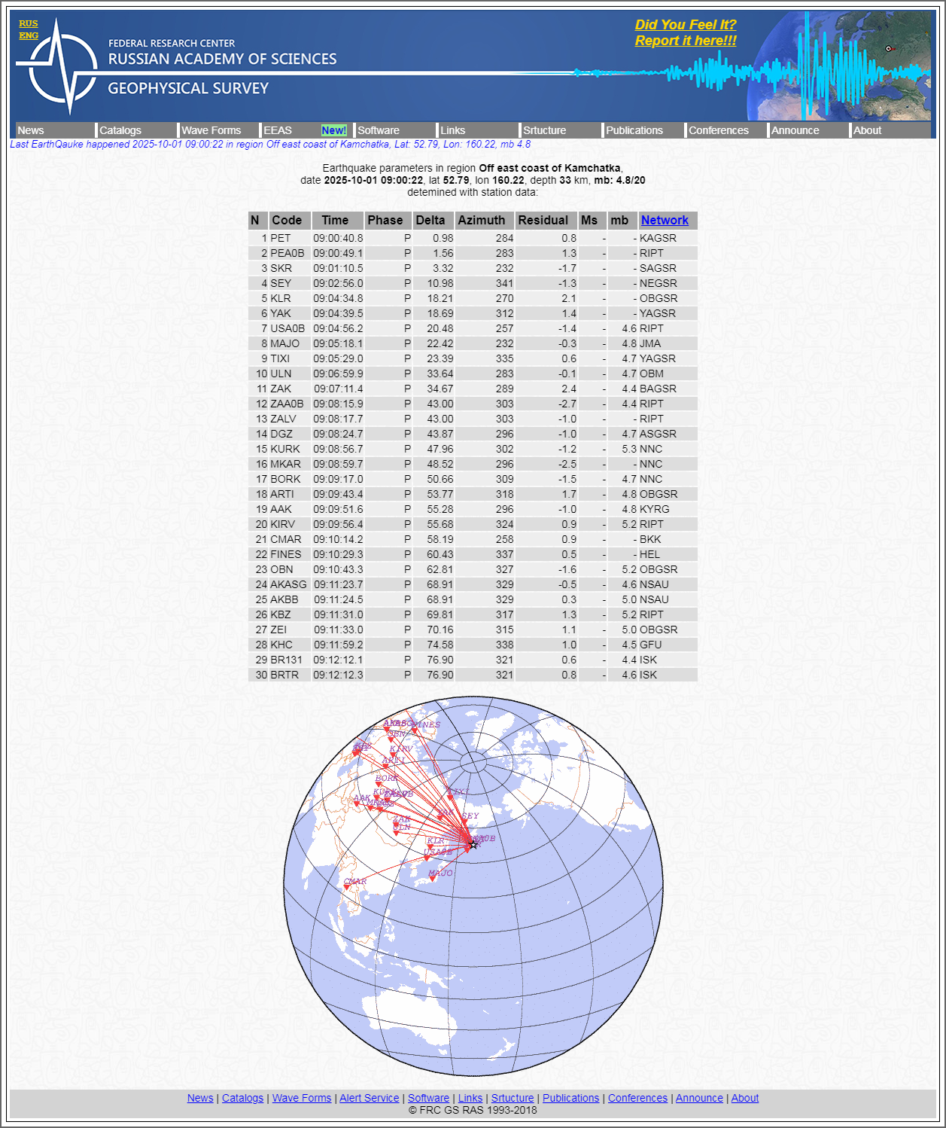The image size is (946, 1128).
Task: Switch to the Russian version via RUS link
Action: [28, 23]
